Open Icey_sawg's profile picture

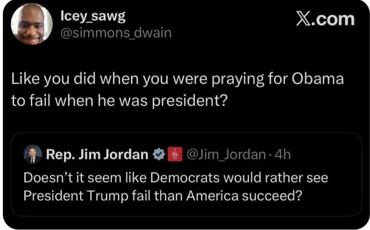tap(32, 24)
